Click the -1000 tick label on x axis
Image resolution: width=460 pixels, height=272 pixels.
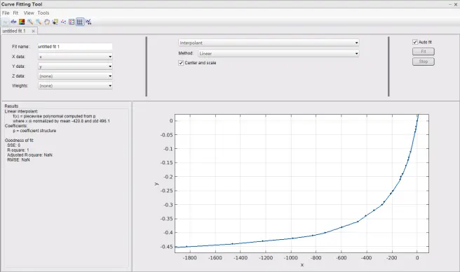pyautogui.click(x=291, y=258)
